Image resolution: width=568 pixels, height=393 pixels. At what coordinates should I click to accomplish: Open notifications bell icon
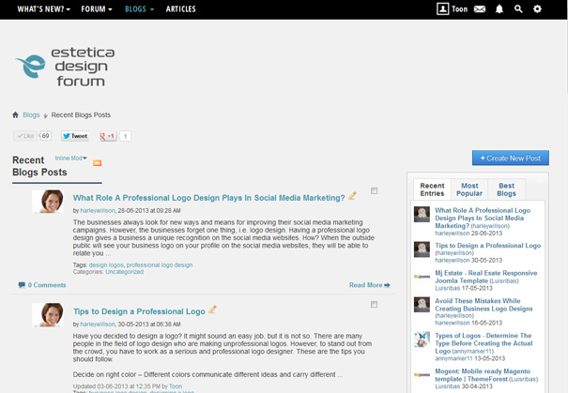pos(499,8)
